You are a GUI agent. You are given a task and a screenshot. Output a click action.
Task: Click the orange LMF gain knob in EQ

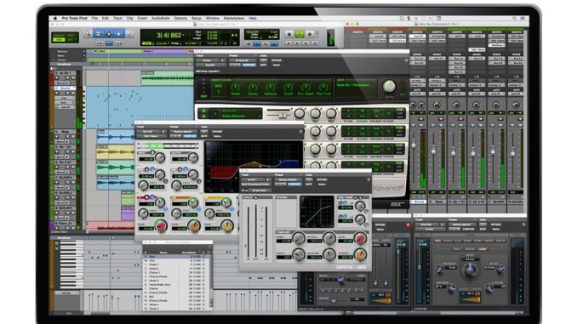pos(193,225)
